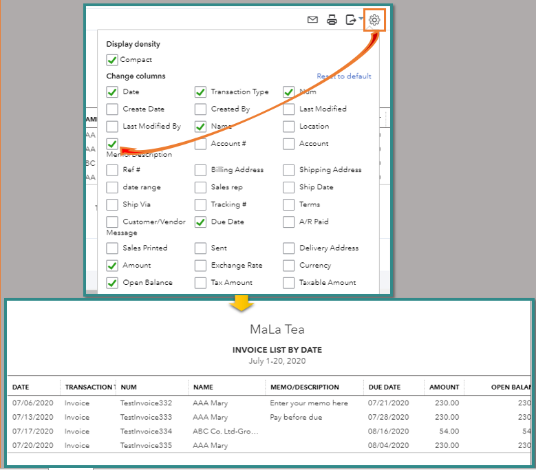This screenshot has height=470, width=536.
Task: Click the DUE DATE column header
Action: (x=384, y=387)
